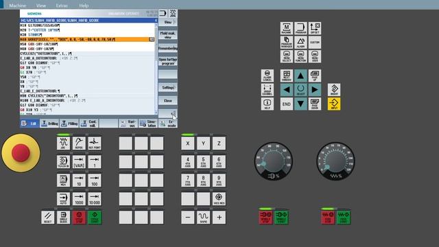The height and width of the screenshot is (247, 439).
Task: Click the spindle override rotary knob
Action: 274,161
